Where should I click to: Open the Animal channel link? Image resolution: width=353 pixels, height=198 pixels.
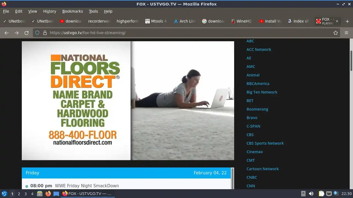click(x=253, y=75)
